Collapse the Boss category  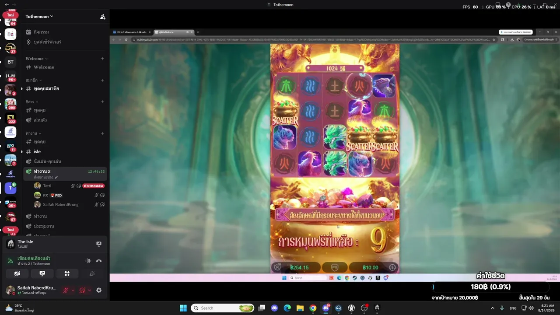pos(32,102)
